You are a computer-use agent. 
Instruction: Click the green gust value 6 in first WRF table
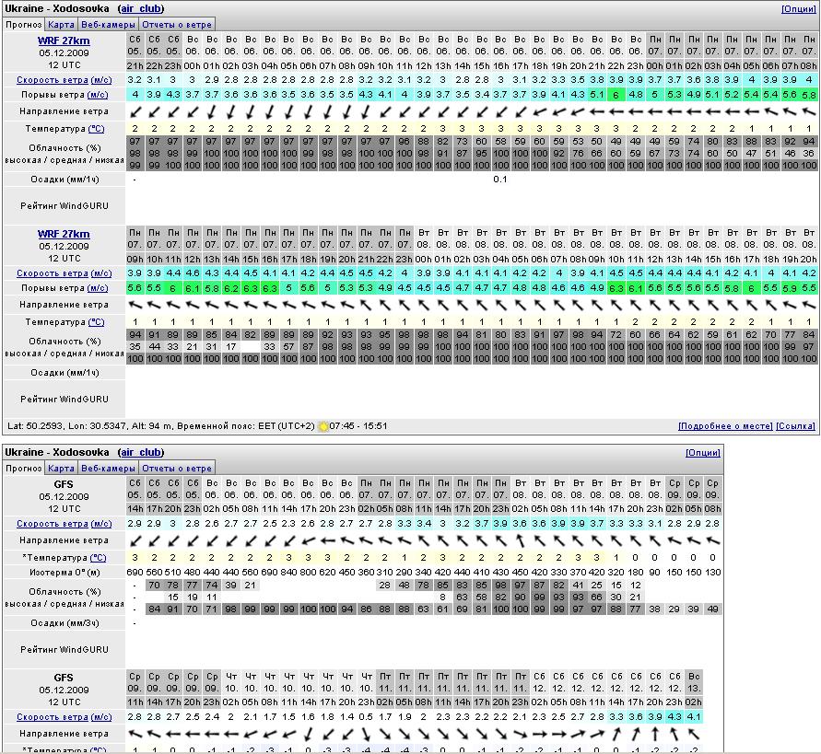click(x=616, y=95)
